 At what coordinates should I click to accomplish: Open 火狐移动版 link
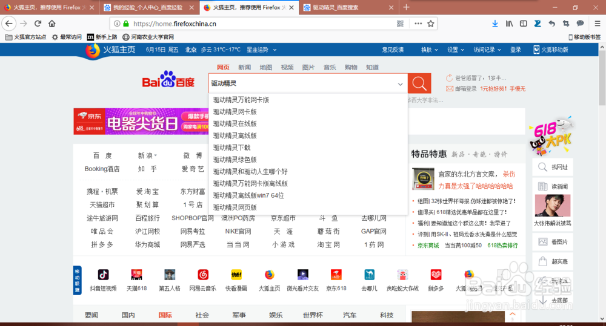click(x=551, y=50)
